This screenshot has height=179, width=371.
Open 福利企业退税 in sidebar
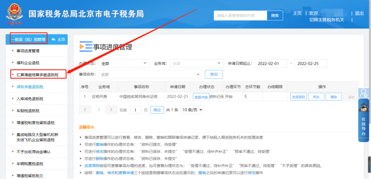(x=28, y=63)
